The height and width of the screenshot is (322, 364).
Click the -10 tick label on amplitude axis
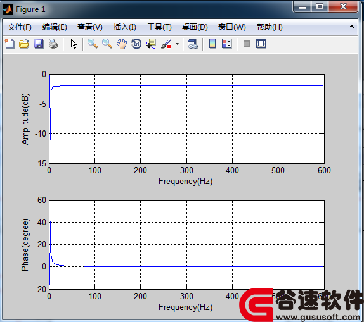(41, 133)
